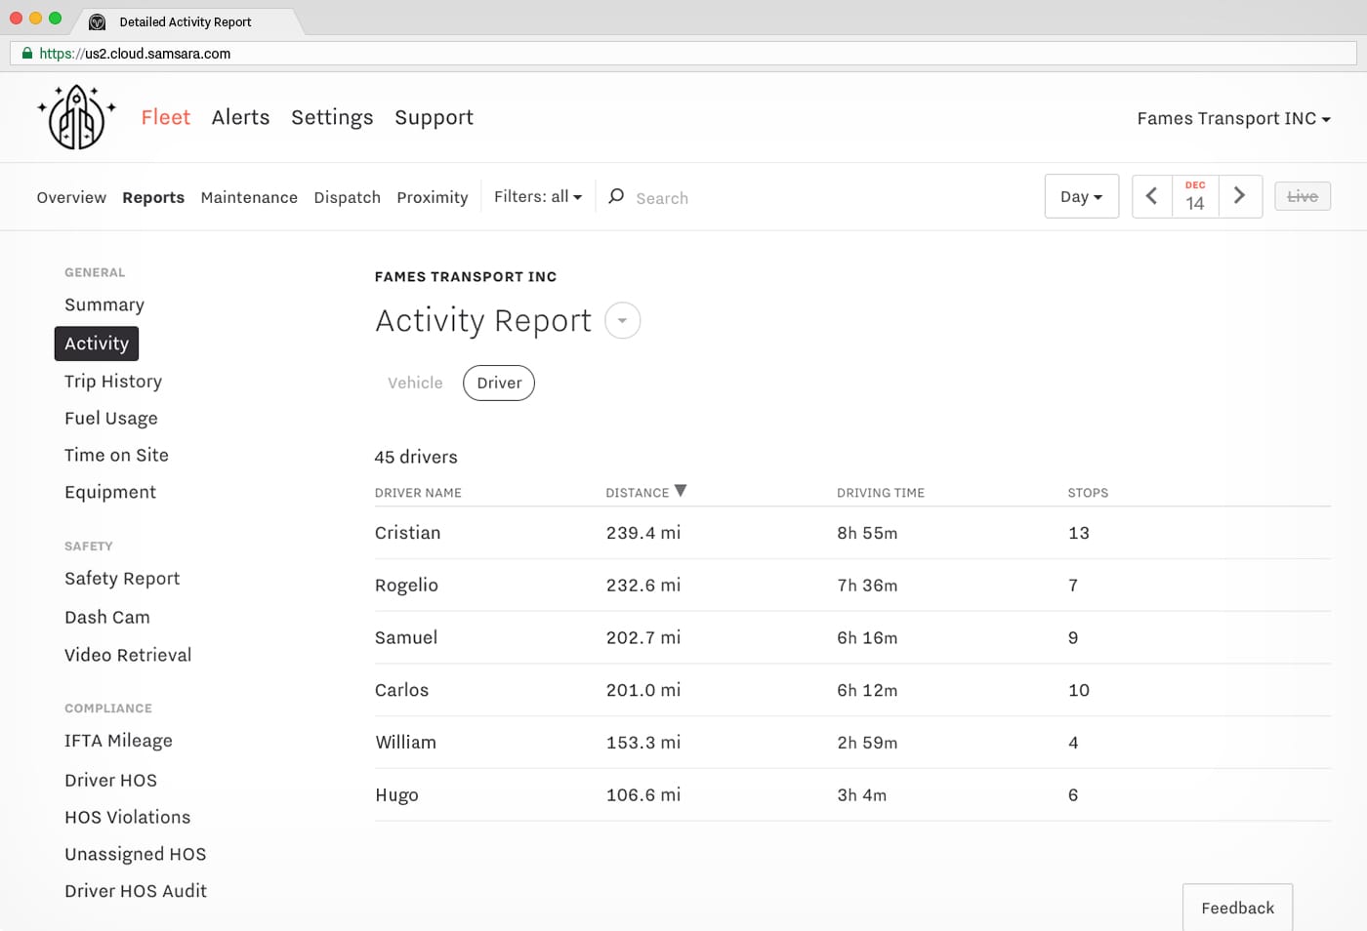Click the 3h 4m driving time value
This screenshot has height=931, width=1367.
pos(862,795)
